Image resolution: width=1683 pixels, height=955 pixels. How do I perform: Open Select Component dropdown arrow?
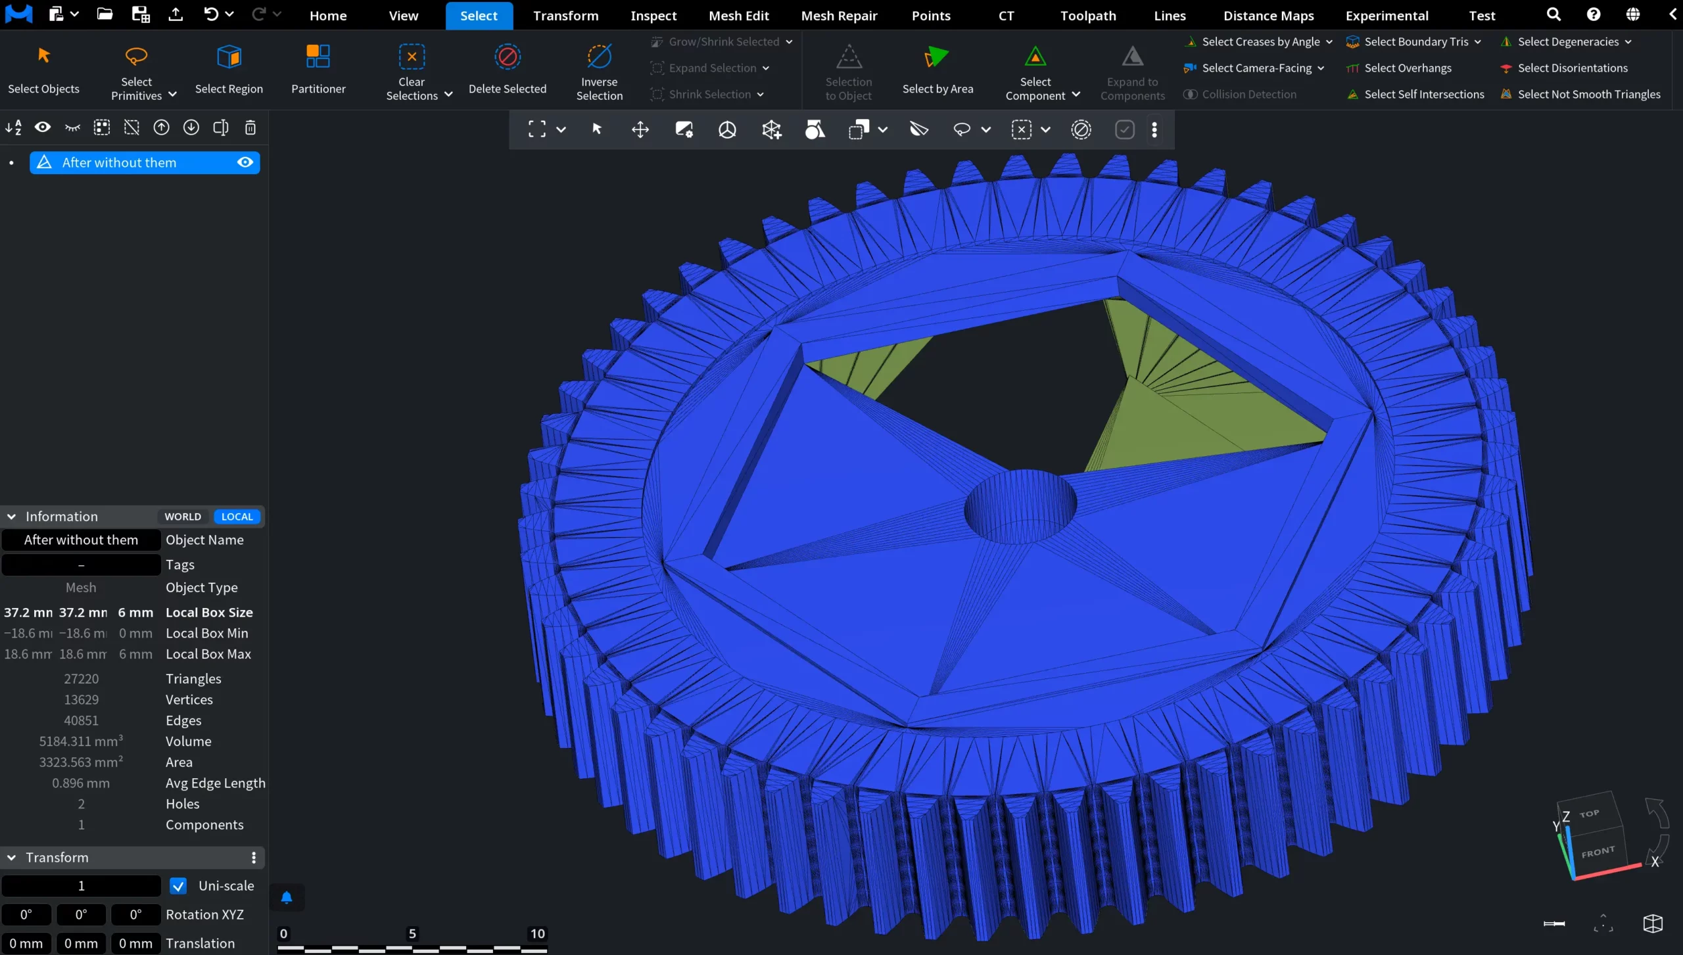click(1076, 95)
